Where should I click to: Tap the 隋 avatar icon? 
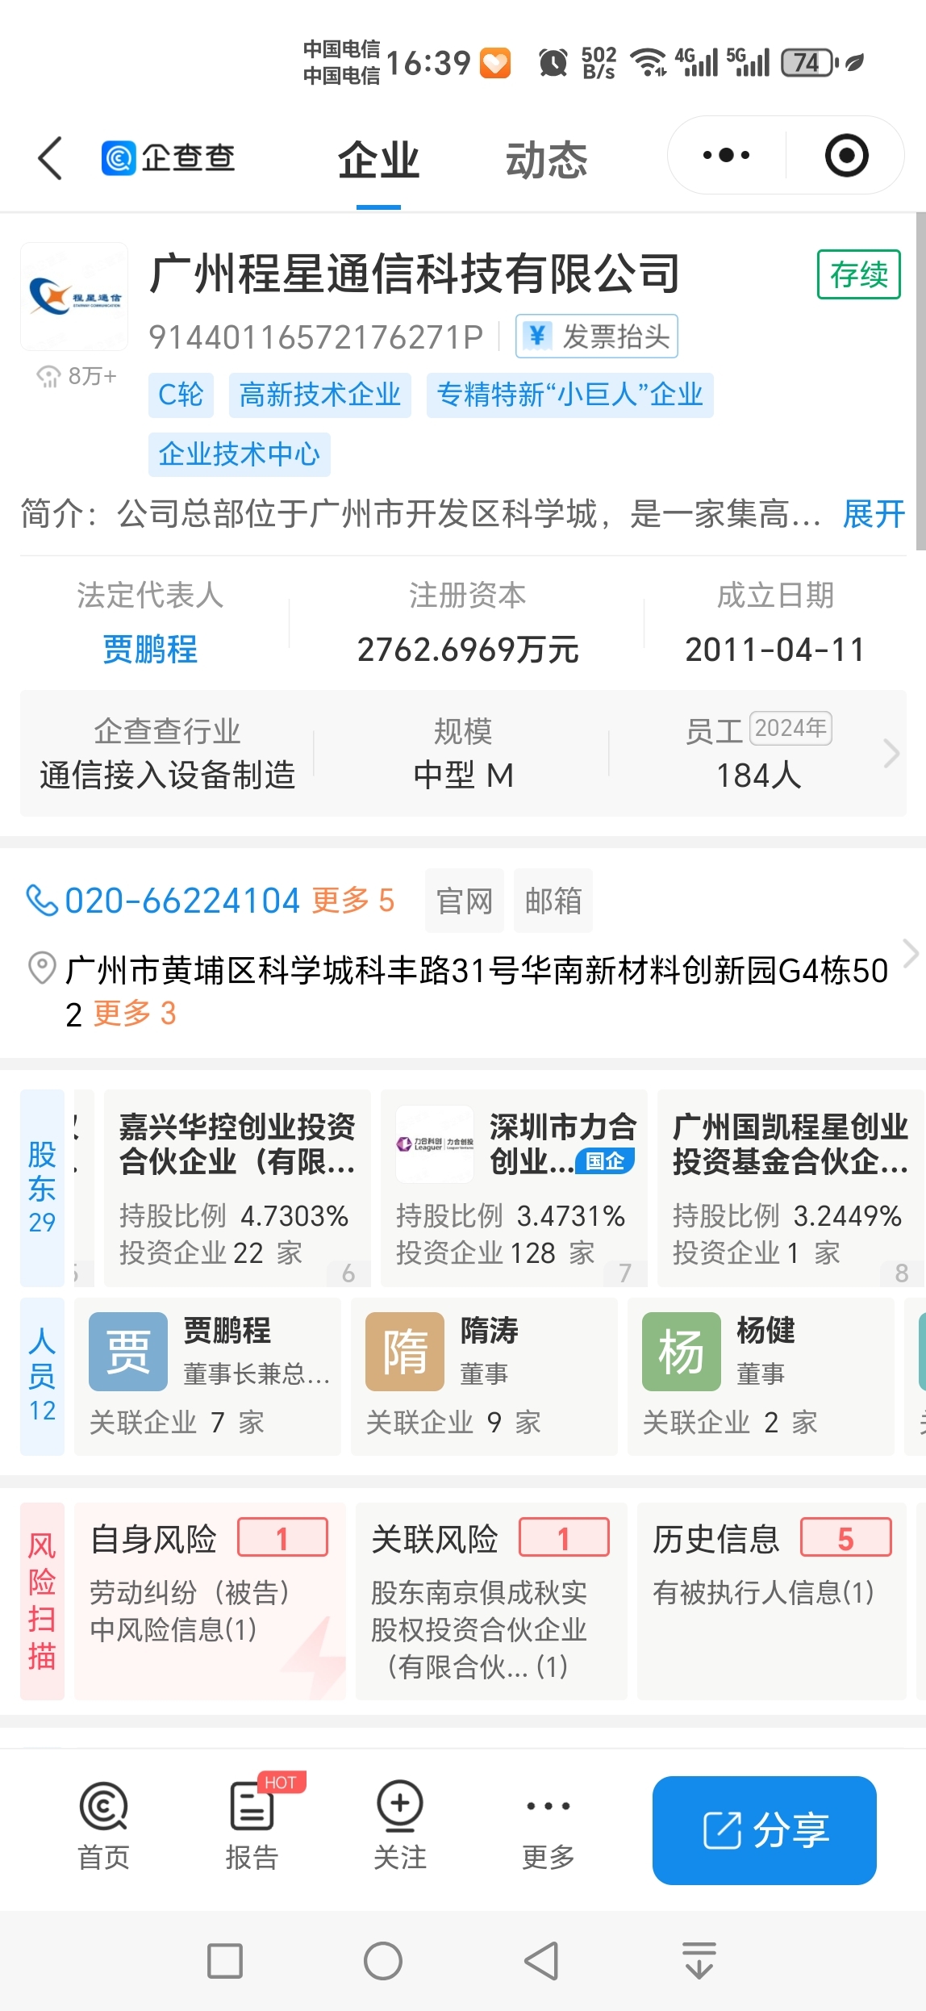pyautogui.click(x=405, y=1351)
